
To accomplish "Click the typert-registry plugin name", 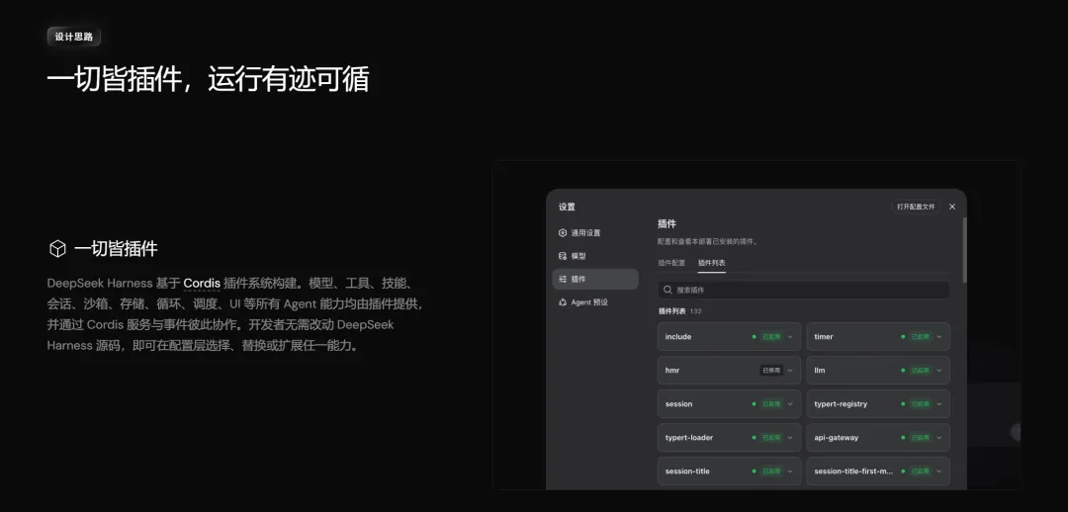I will coord(842,403).
